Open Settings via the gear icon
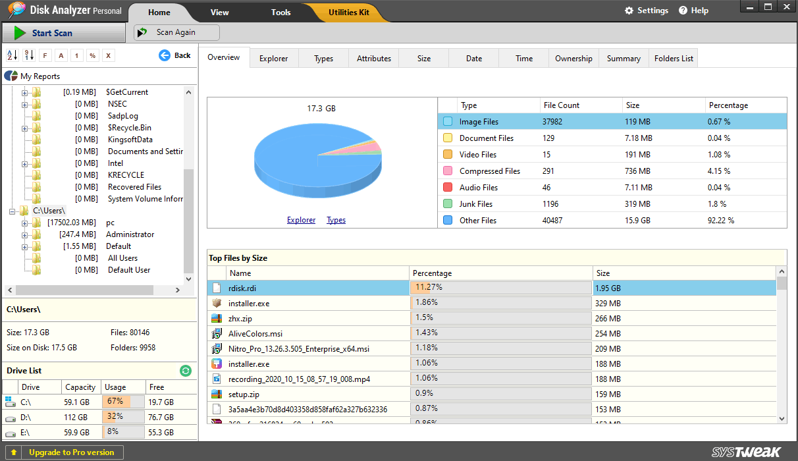Image resolution: width=798 pixels, height=461 pixels. pyautogui.click(x=630, y=10)
